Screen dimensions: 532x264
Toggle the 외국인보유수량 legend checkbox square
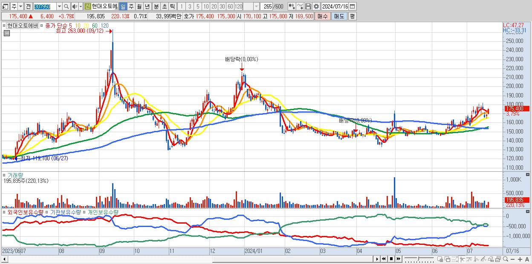[x=4, y=211]
